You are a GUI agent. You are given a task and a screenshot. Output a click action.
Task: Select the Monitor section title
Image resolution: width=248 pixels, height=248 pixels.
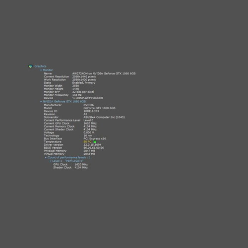click(48, 70)
